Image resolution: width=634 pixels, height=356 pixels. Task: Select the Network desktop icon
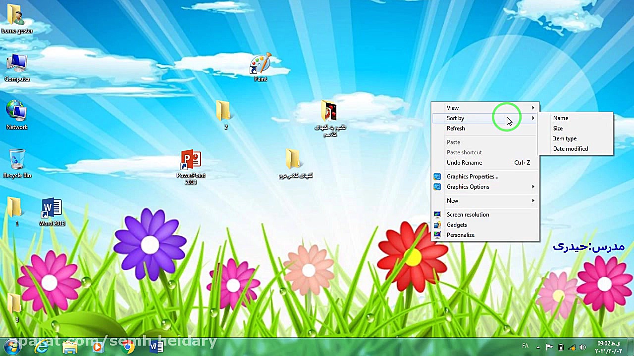pyautogui.click(x=17, y=115)
